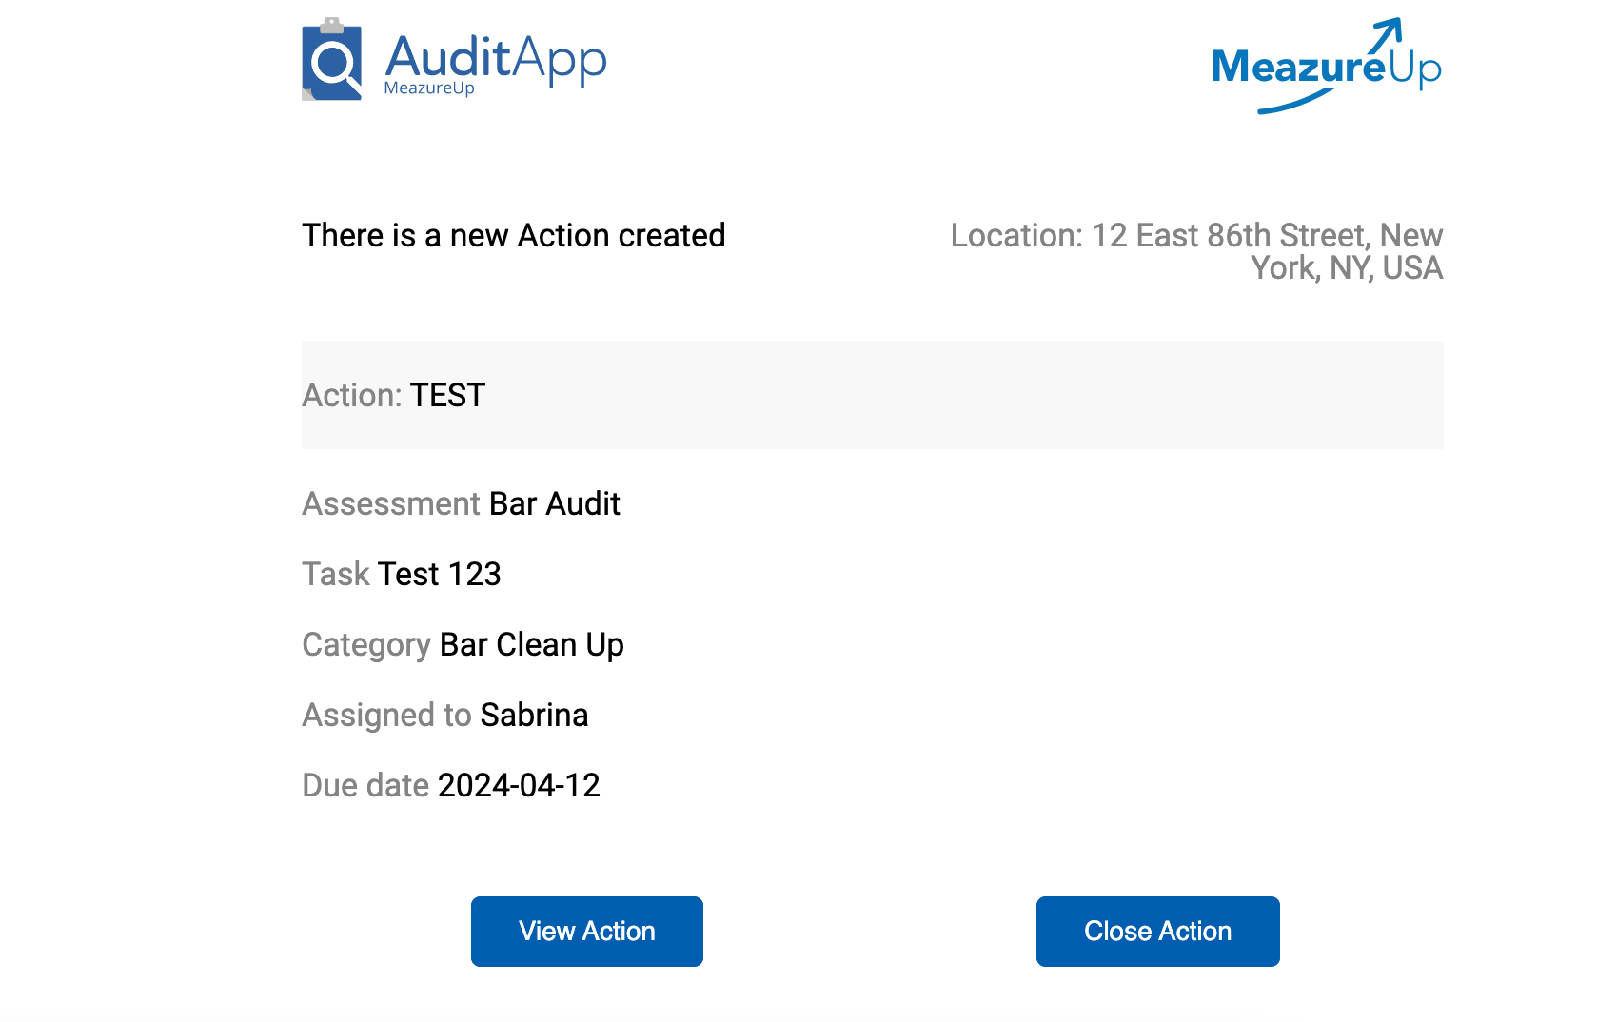Click the Assessment value Bar Audit
Screen dimensions: 1597x1022
(x=555, y=503)
